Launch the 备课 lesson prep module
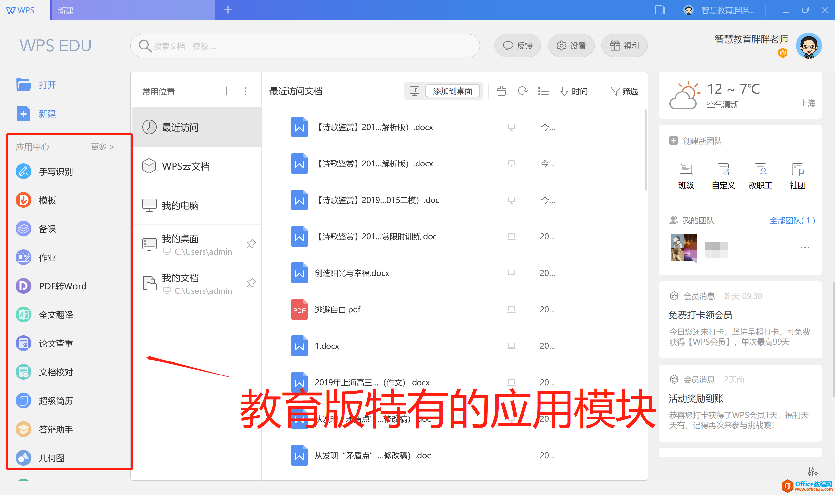This screenshot has width=835, height=495. [x=36, y=229]
